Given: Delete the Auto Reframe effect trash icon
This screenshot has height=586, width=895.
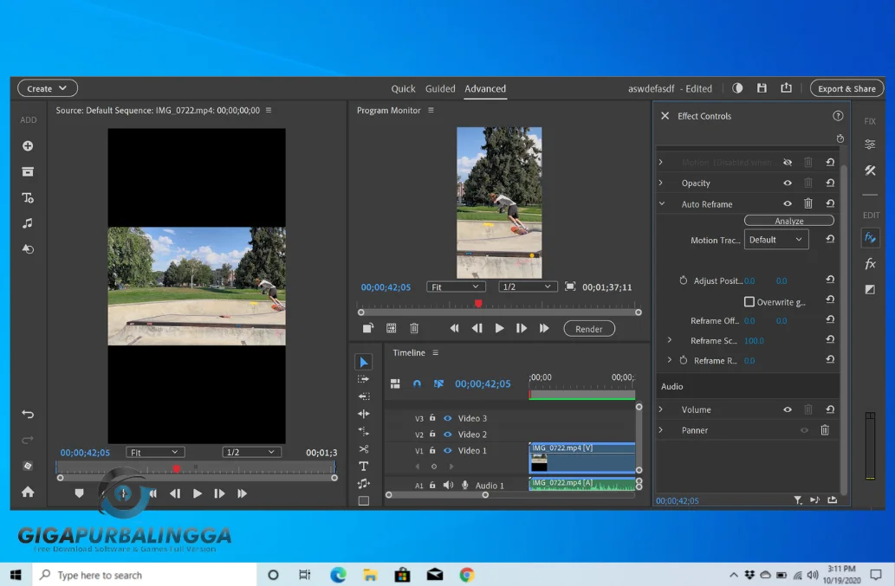Looking at the screenshot, I should [x=807, y=203].
